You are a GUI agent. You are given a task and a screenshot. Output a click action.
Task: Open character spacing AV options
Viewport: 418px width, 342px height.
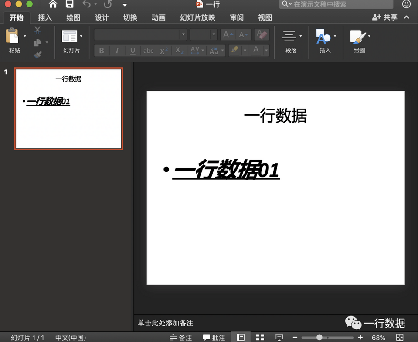tap(197, 51)
